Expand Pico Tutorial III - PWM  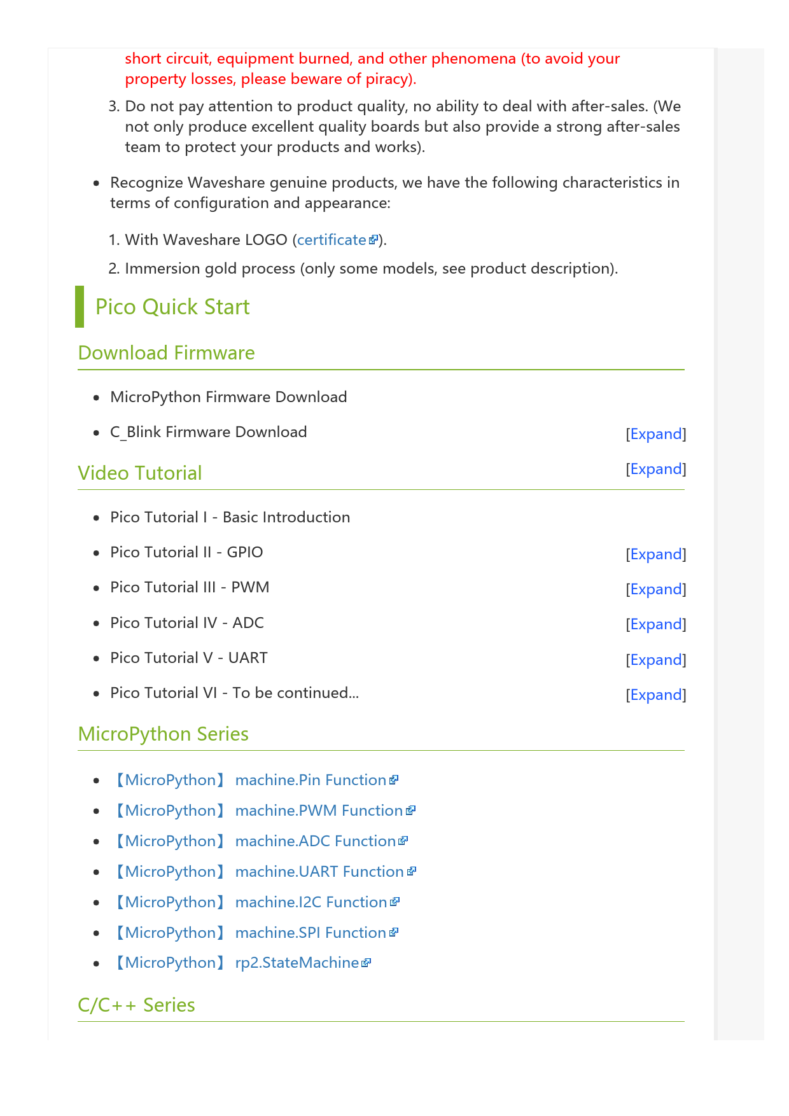pyautogui.click(x=655, y=589)
